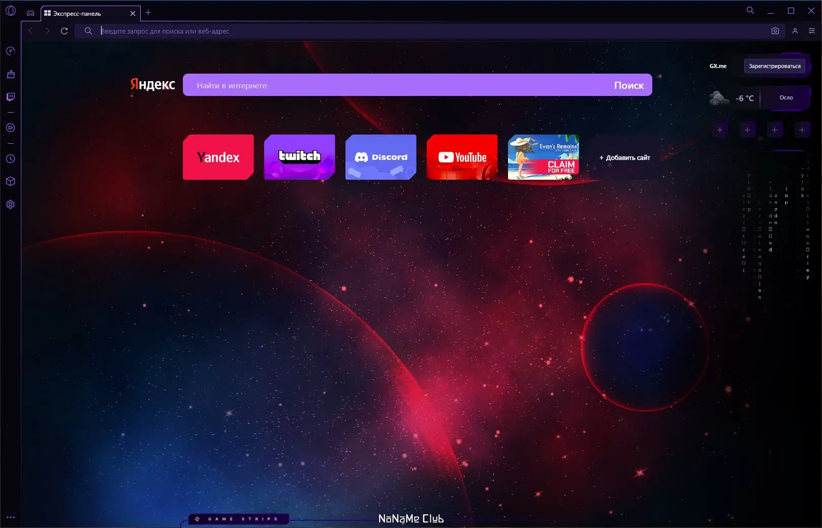Screen dimensions: 822x528
Task: Reload the current page
Action: (x=64, y=31)
